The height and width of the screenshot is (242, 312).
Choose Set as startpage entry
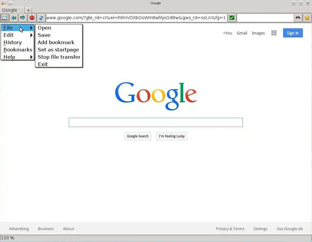[59, 50]
